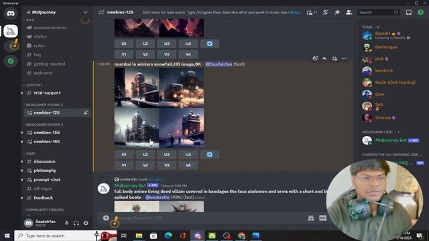Viewport: 429px width, 241px height.
Task: Deafen with the headphones icon
Action: click(x=76, y=223)
